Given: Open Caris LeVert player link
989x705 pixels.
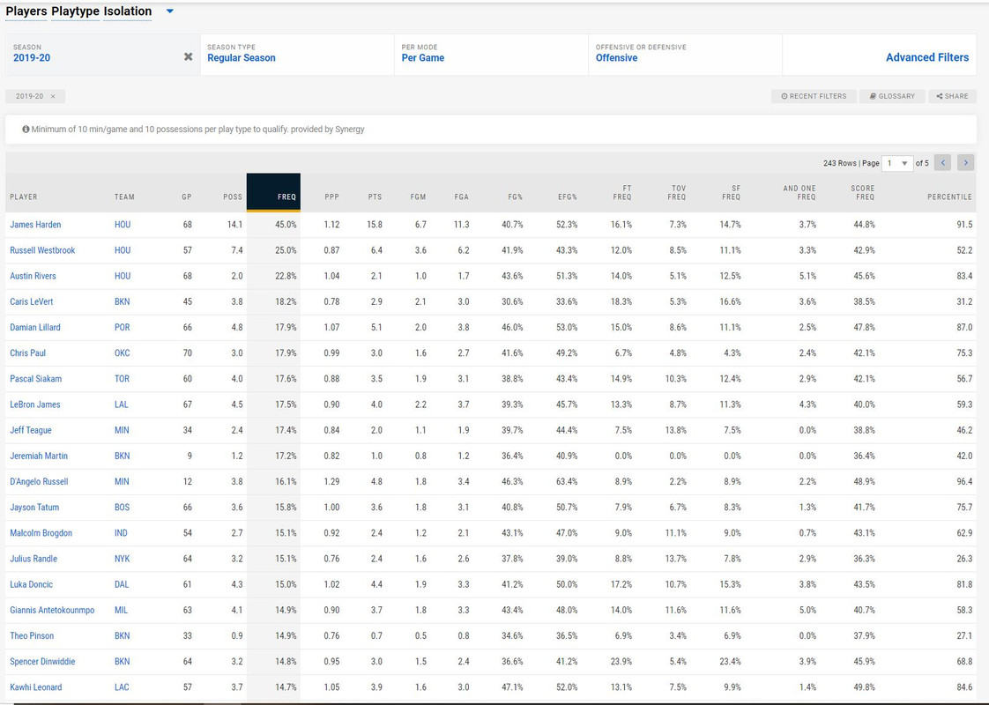Looking at the screenshot, I should tap(32, 301).
